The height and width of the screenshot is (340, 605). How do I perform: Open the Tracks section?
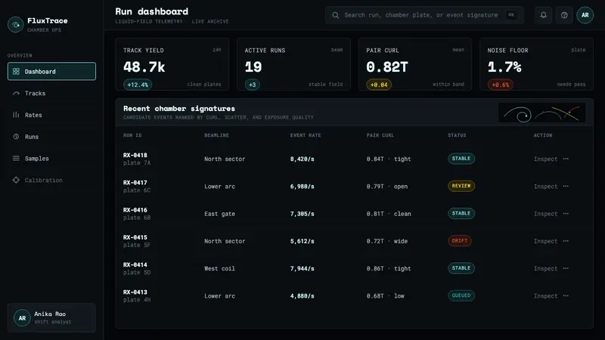51,93
